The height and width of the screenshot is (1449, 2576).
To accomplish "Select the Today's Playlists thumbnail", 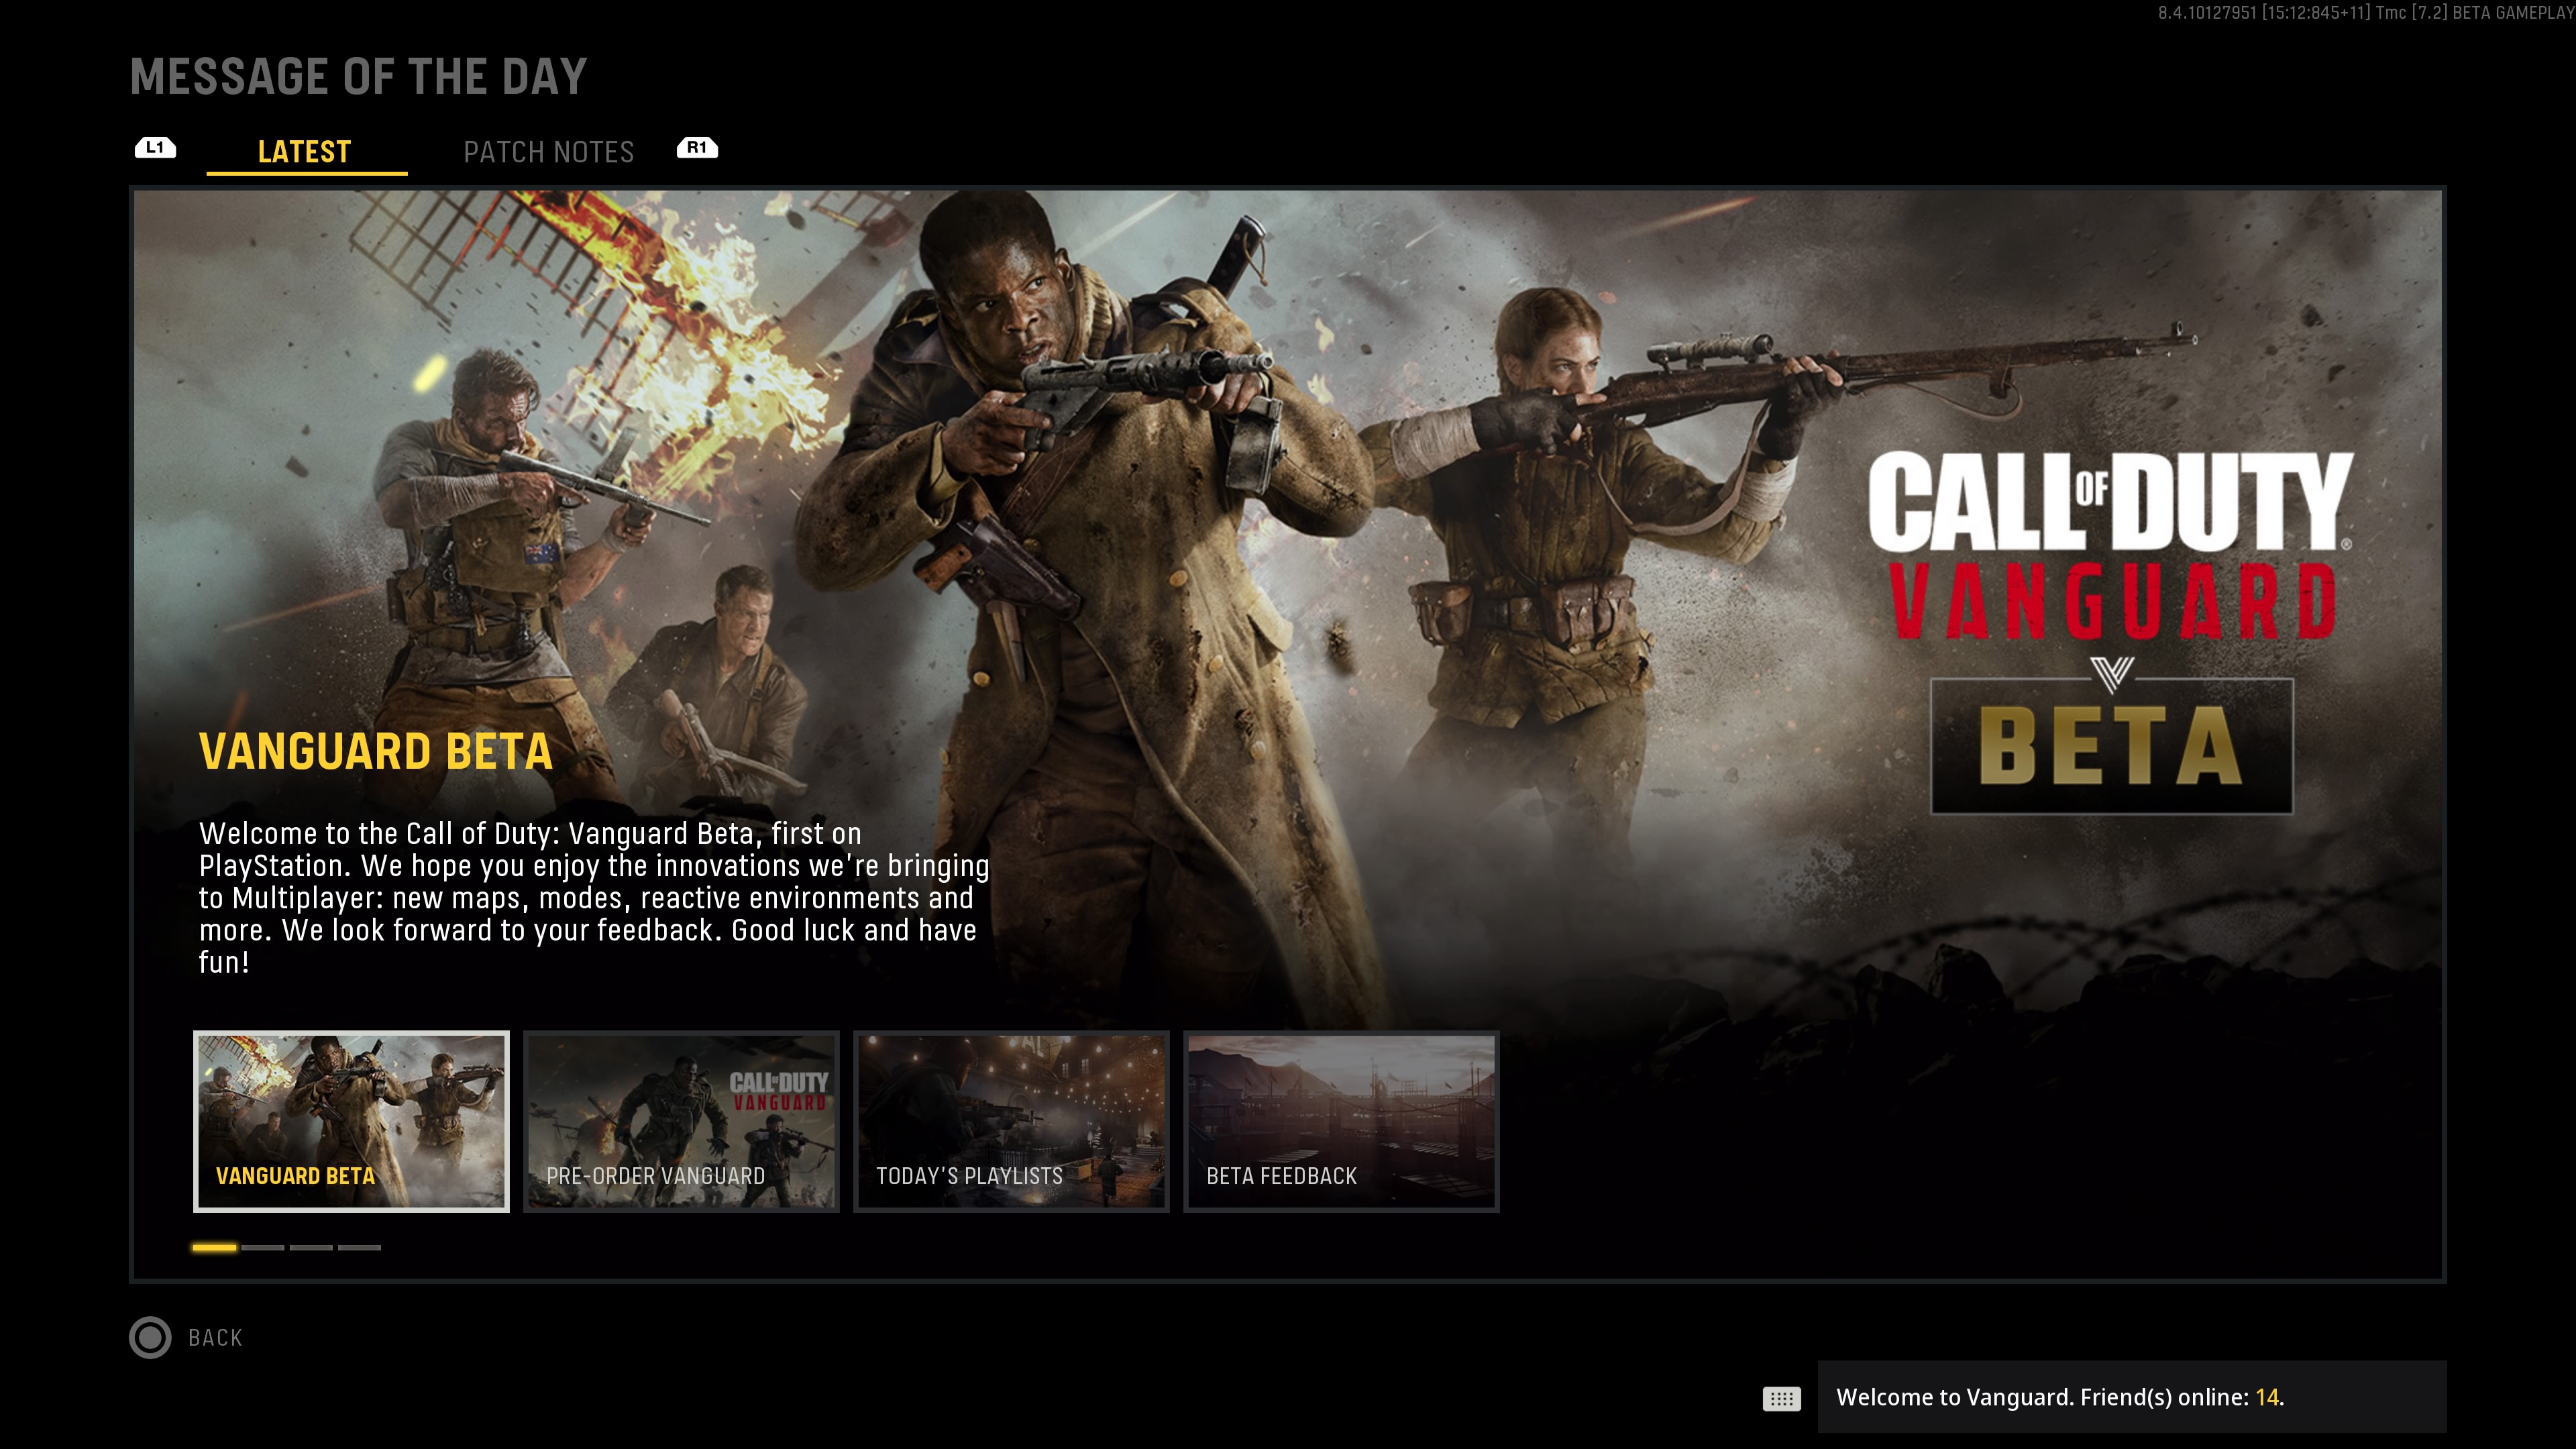I will (x=1011, y=1120).
